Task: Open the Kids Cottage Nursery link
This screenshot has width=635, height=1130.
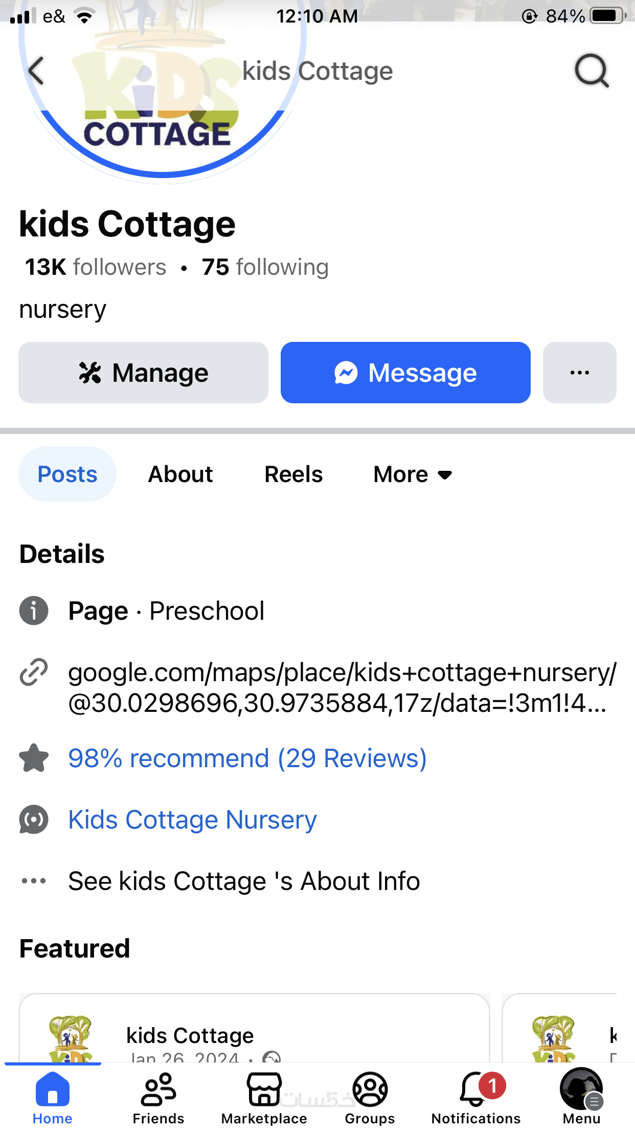Action: (193, 819)
